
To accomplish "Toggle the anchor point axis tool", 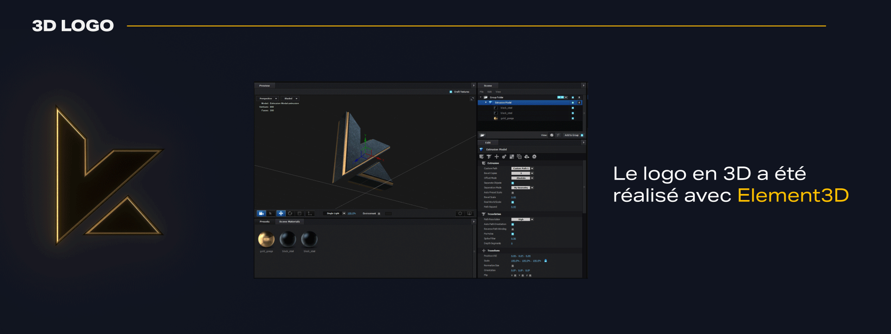I will click(310, 213).
